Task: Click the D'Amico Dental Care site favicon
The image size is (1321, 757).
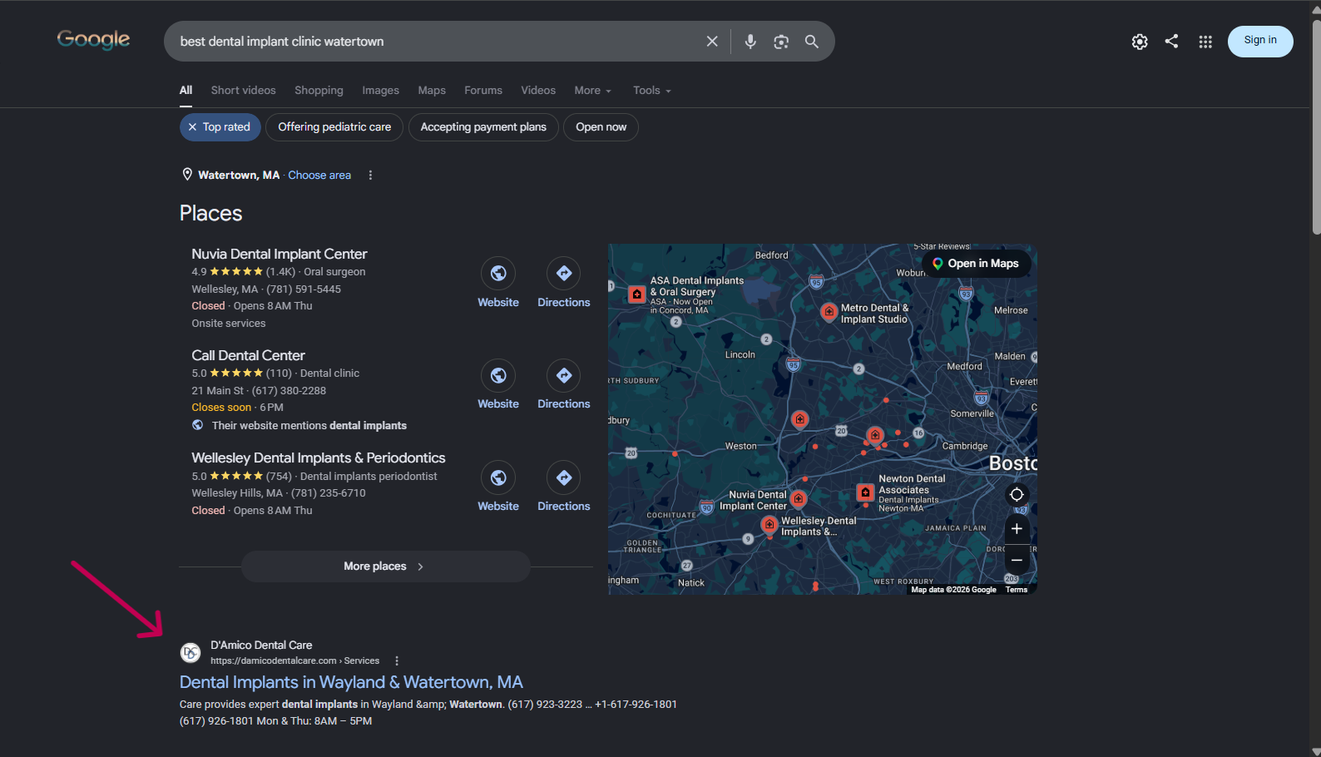Action: click(x=190, y=653)
